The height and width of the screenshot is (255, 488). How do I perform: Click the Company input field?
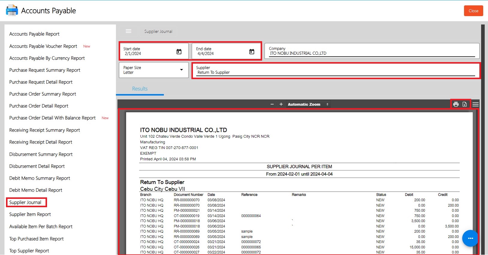[x=371, y=51]
